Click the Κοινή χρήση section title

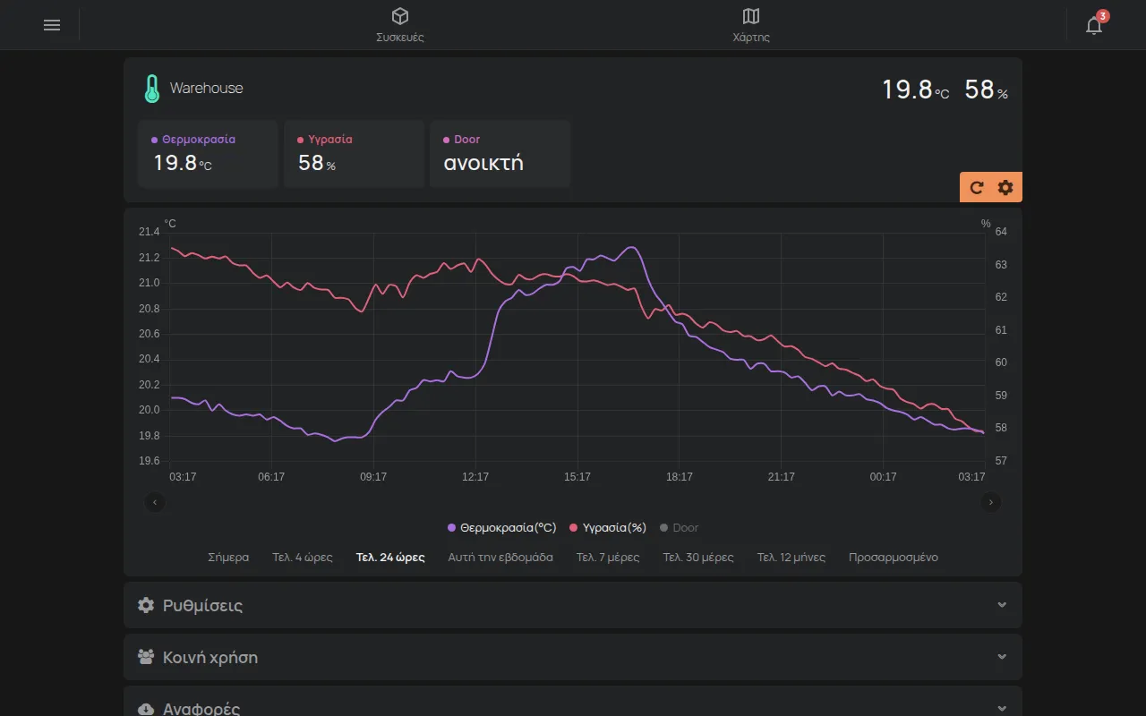point(210,657)
